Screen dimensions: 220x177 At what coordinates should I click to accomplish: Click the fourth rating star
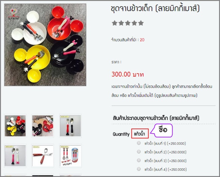click(x=134, y=23)
